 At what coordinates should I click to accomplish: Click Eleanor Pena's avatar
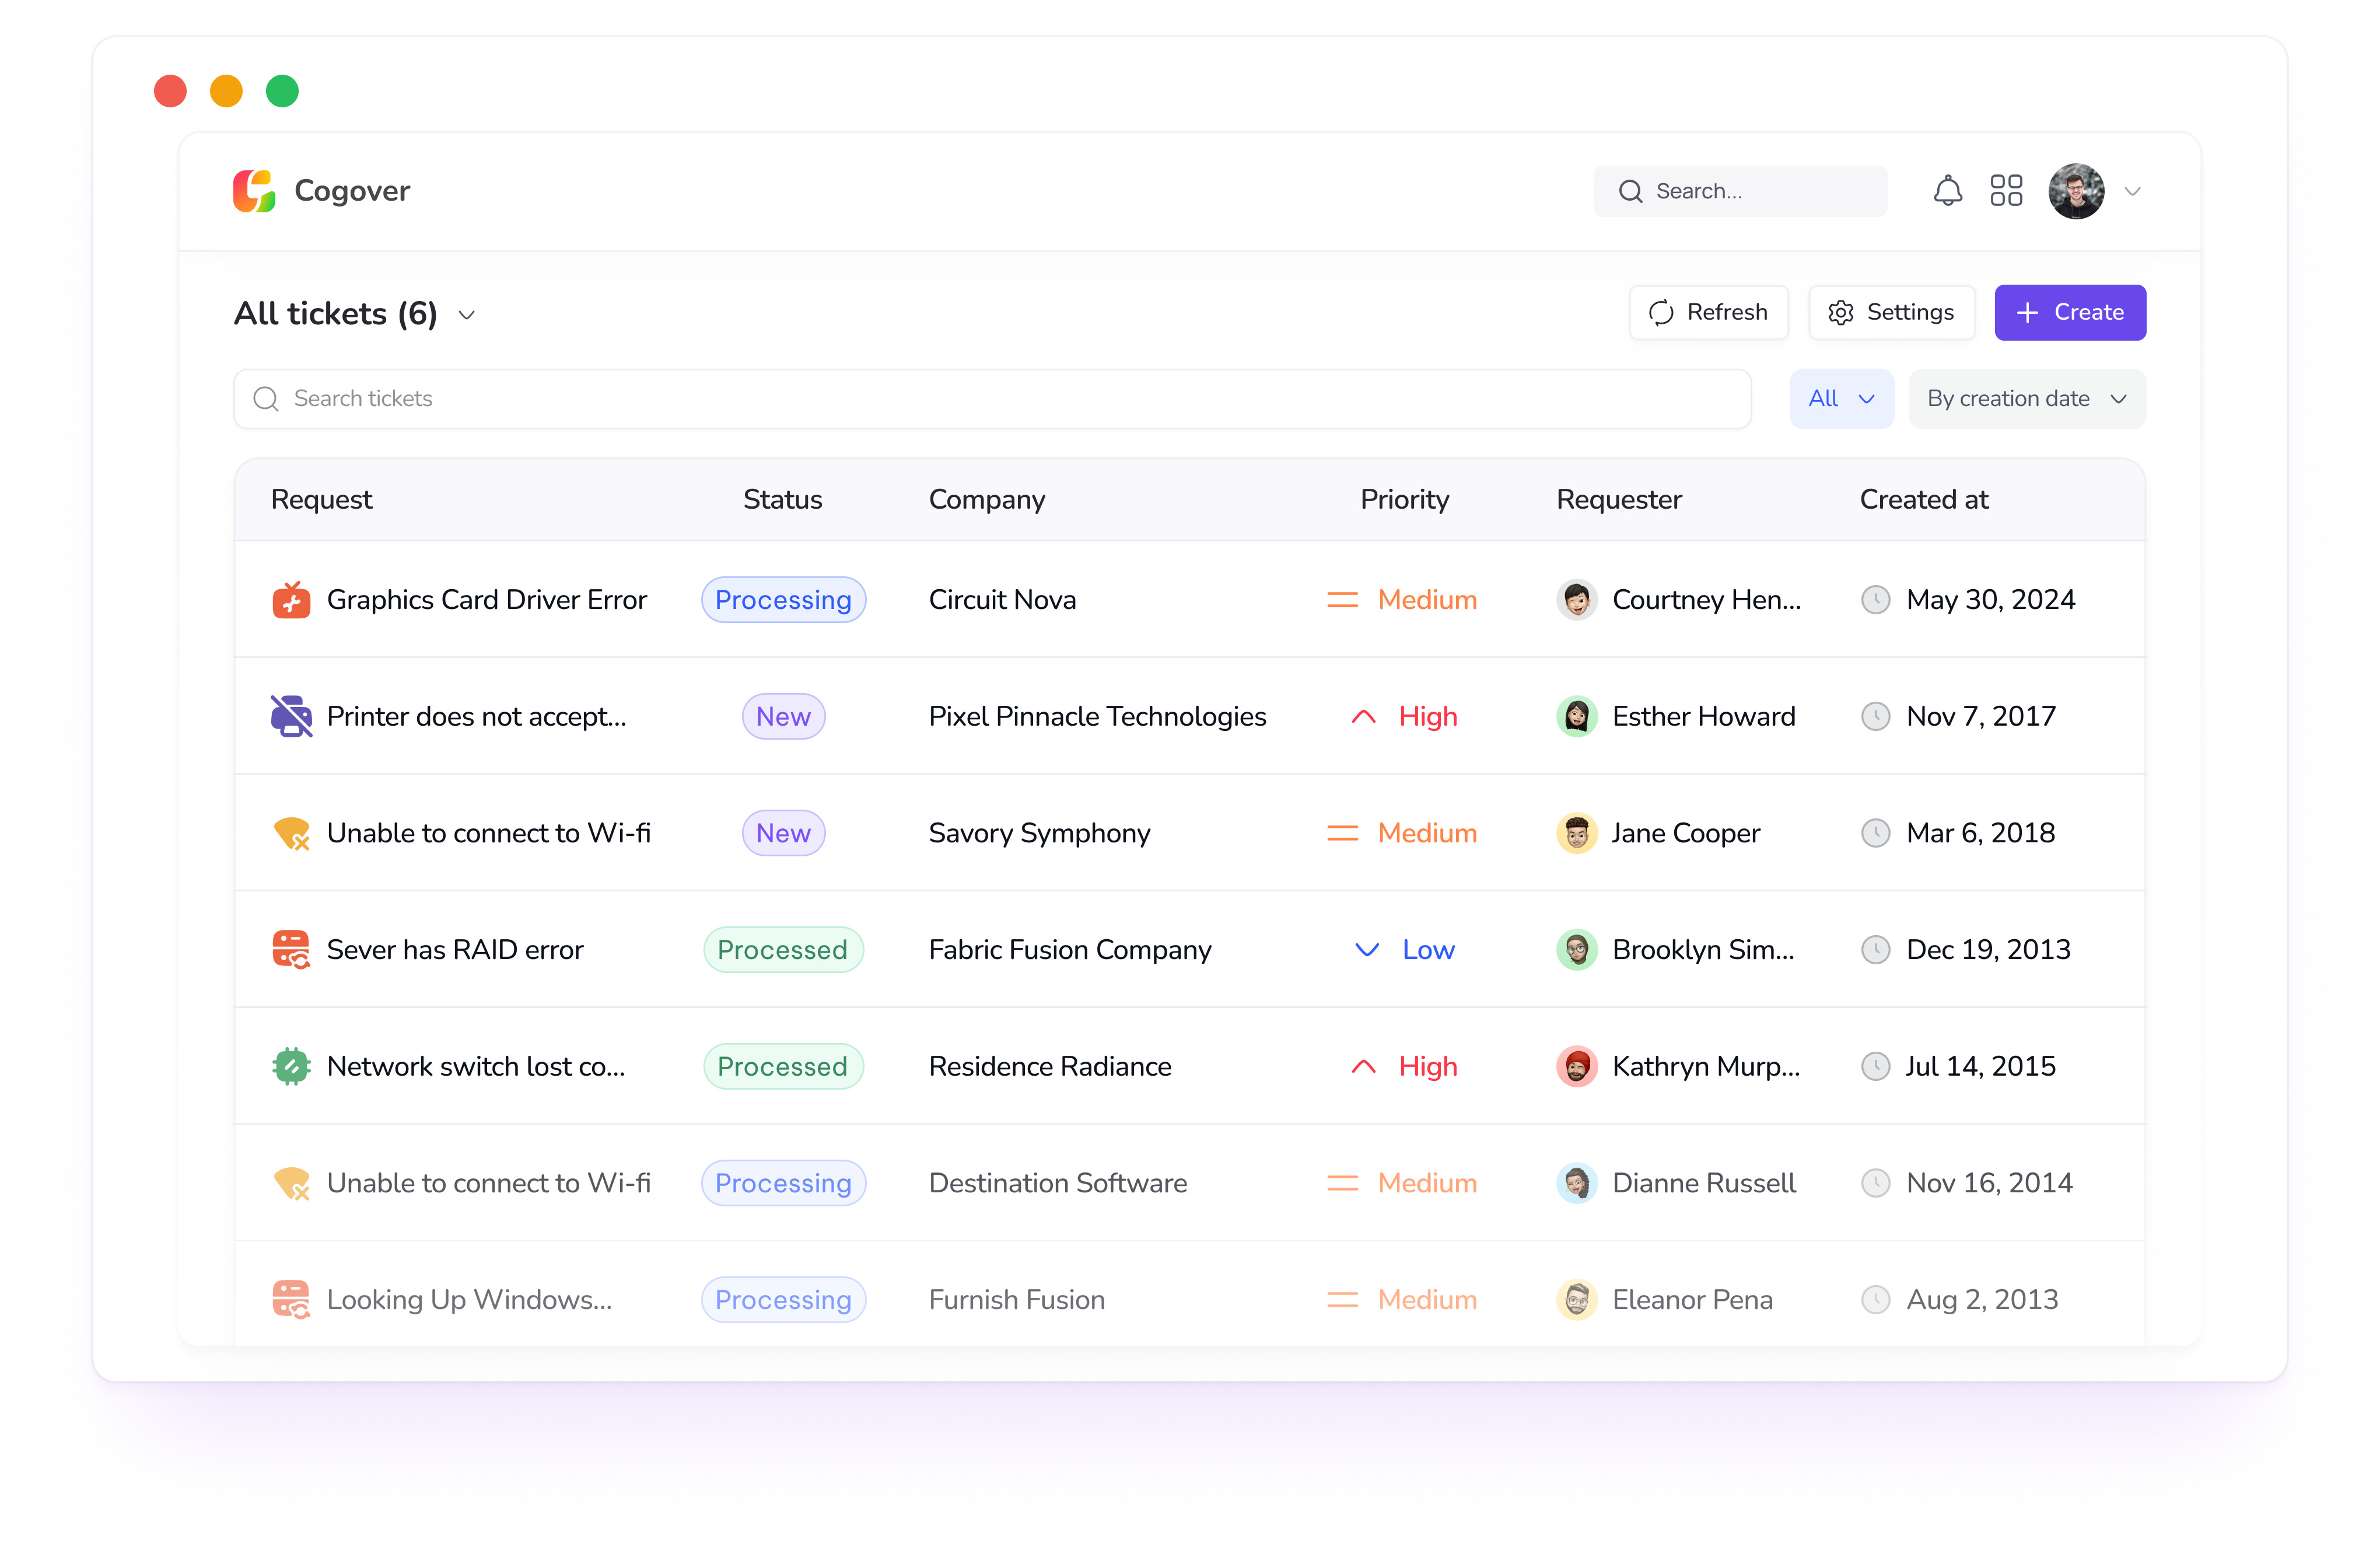pos(1577,1300)
